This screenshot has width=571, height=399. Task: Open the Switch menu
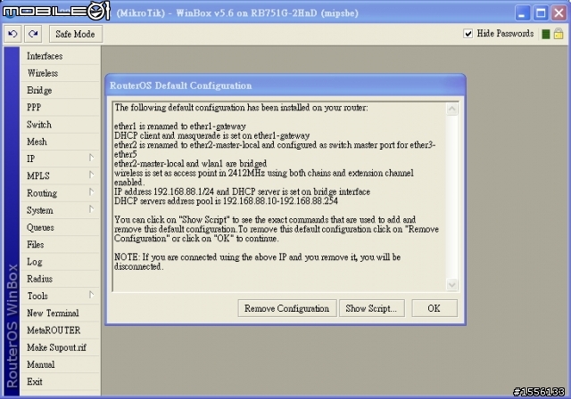(60, 125)
